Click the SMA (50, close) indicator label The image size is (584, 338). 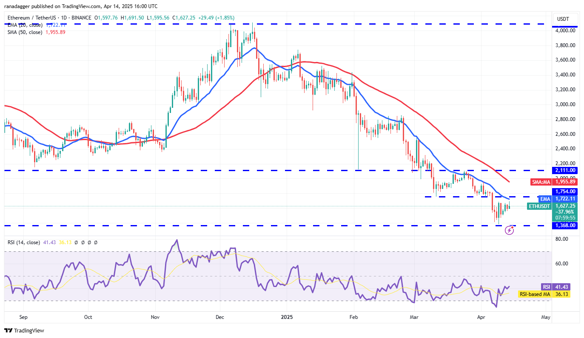pos(26,32)
